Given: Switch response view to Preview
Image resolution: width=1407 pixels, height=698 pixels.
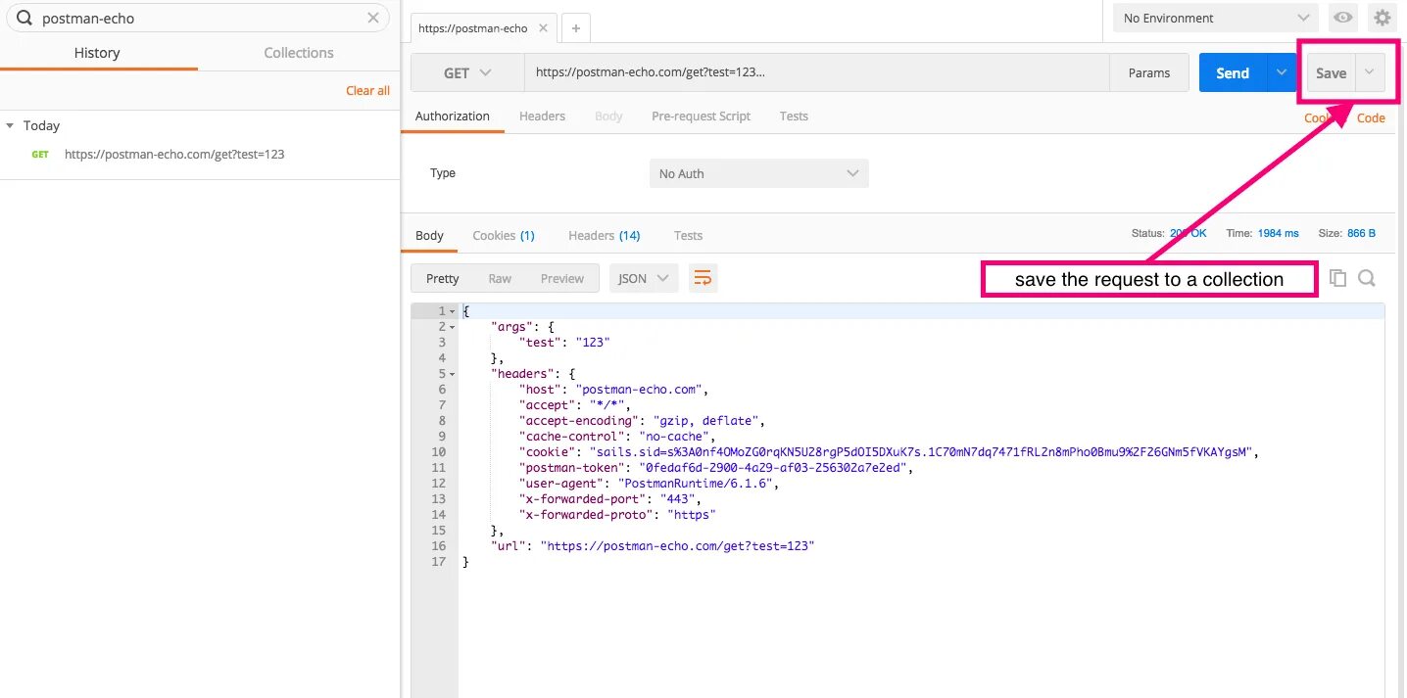Looking at the screenshot, I should click(562, 278).
